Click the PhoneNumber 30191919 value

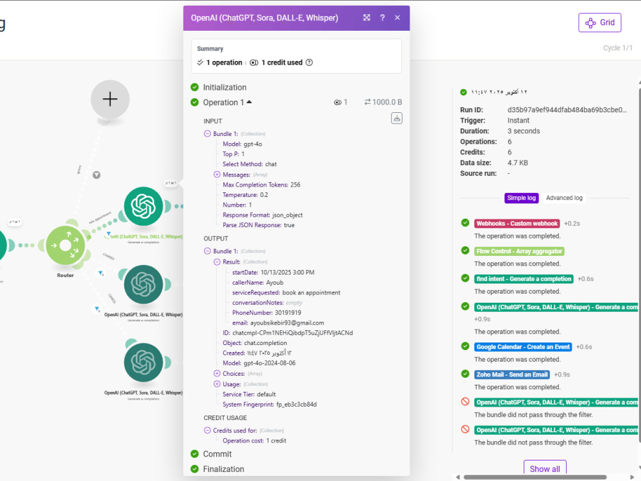[x=288, y=313]
